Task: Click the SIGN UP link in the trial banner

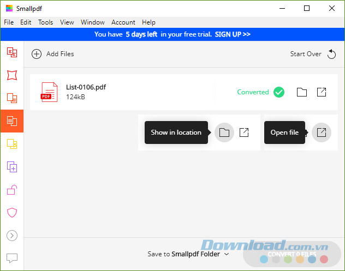Action: (x=233, y=34)
